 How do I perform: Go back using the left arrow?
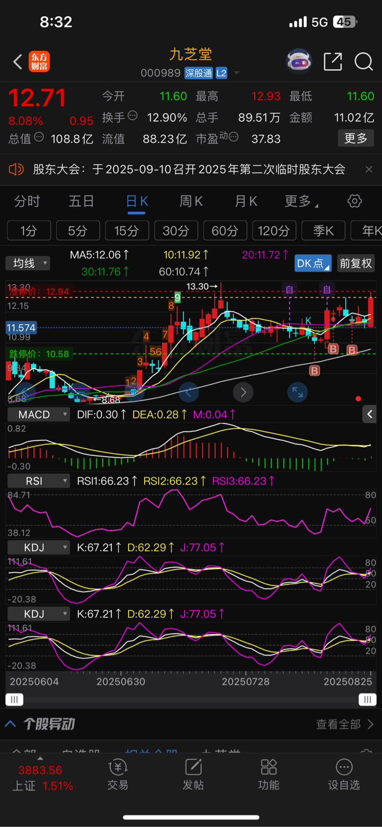tap(17, 62)
